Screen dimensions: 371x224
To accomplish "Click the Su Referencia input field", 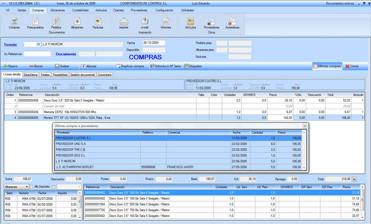I will [38, 54].
